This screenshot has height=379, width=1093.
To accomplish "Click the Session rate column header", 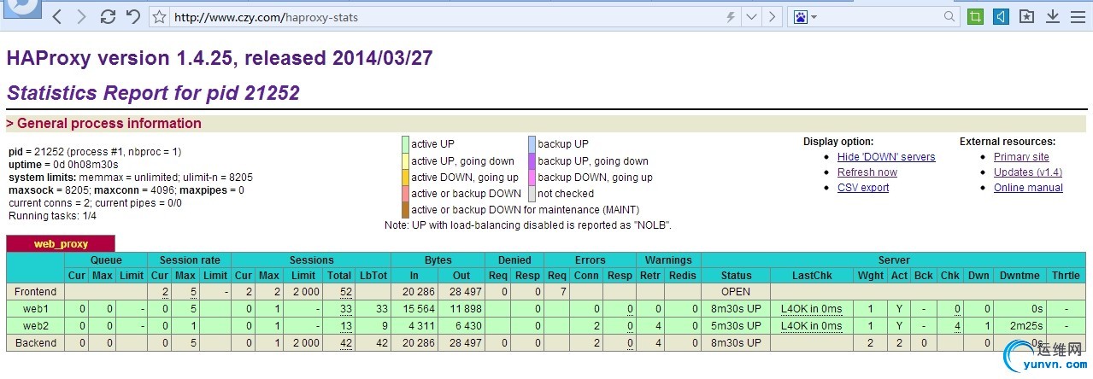I will tap(189, 260).
